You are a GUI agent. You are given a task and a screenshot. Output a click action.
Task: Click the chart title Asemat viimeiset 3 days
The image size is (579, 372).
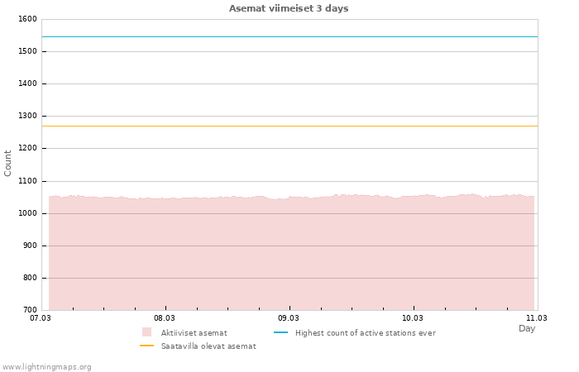pyautogui.click(x=289, y=8)
